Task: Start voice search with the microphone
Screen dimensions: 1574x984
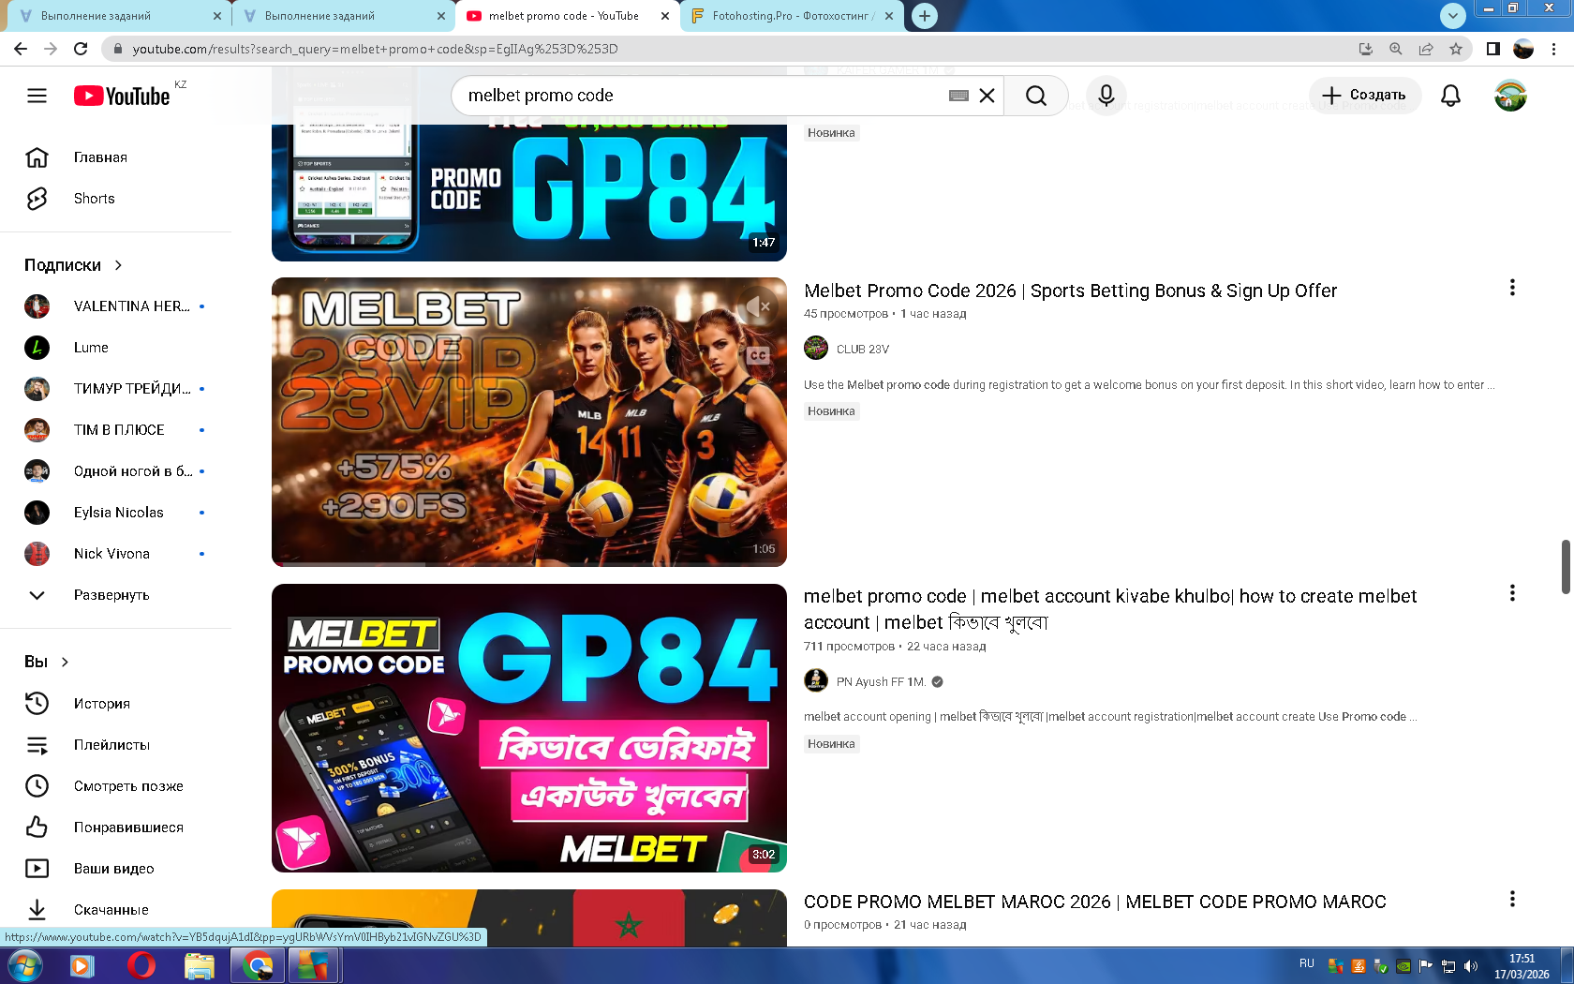Action: pyautogui.click(x=1106, y=96)
